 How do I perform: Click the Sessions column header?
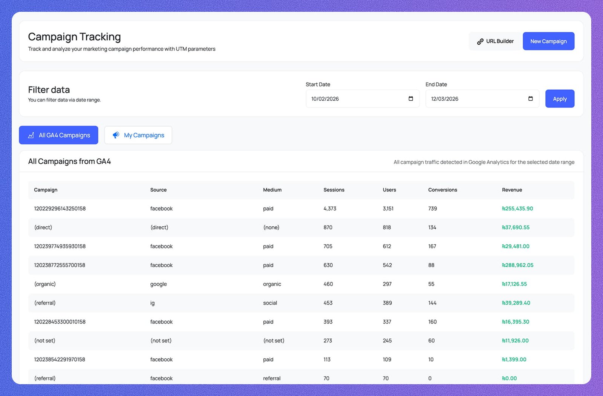coord(334,190)
